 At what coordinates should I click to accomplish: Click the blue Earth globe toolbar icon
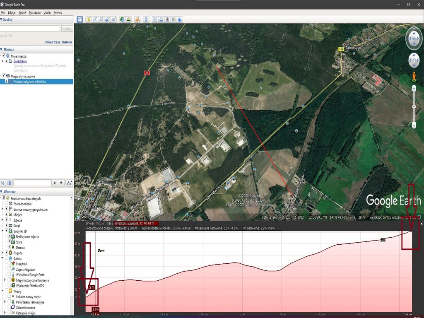point(180,19)
